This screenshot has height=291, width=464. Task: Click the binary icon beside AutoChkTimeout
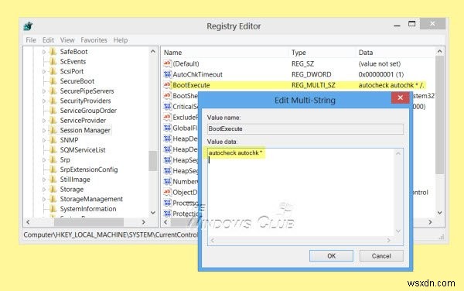coord(168,74)
